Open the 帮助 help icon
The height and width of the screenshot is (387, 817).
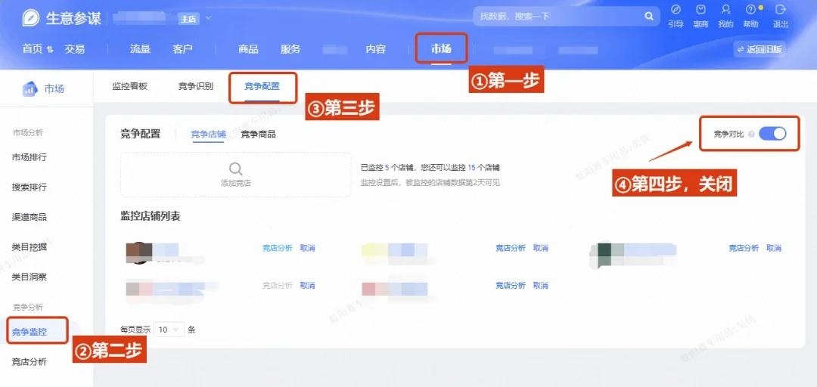point(751,9)
